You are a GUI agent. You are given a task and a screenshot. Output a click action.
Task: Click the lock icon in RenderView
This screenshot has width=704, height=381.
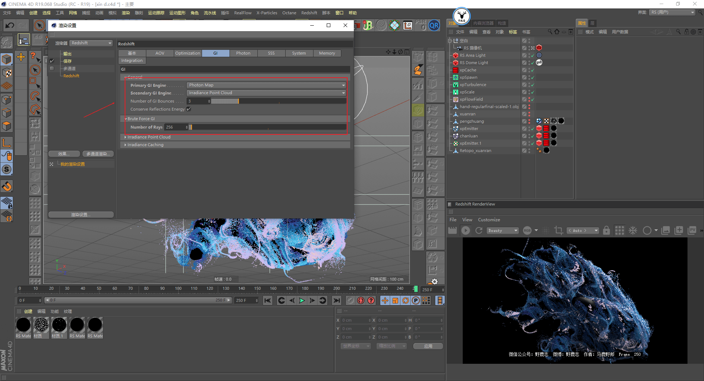point(606,230)
